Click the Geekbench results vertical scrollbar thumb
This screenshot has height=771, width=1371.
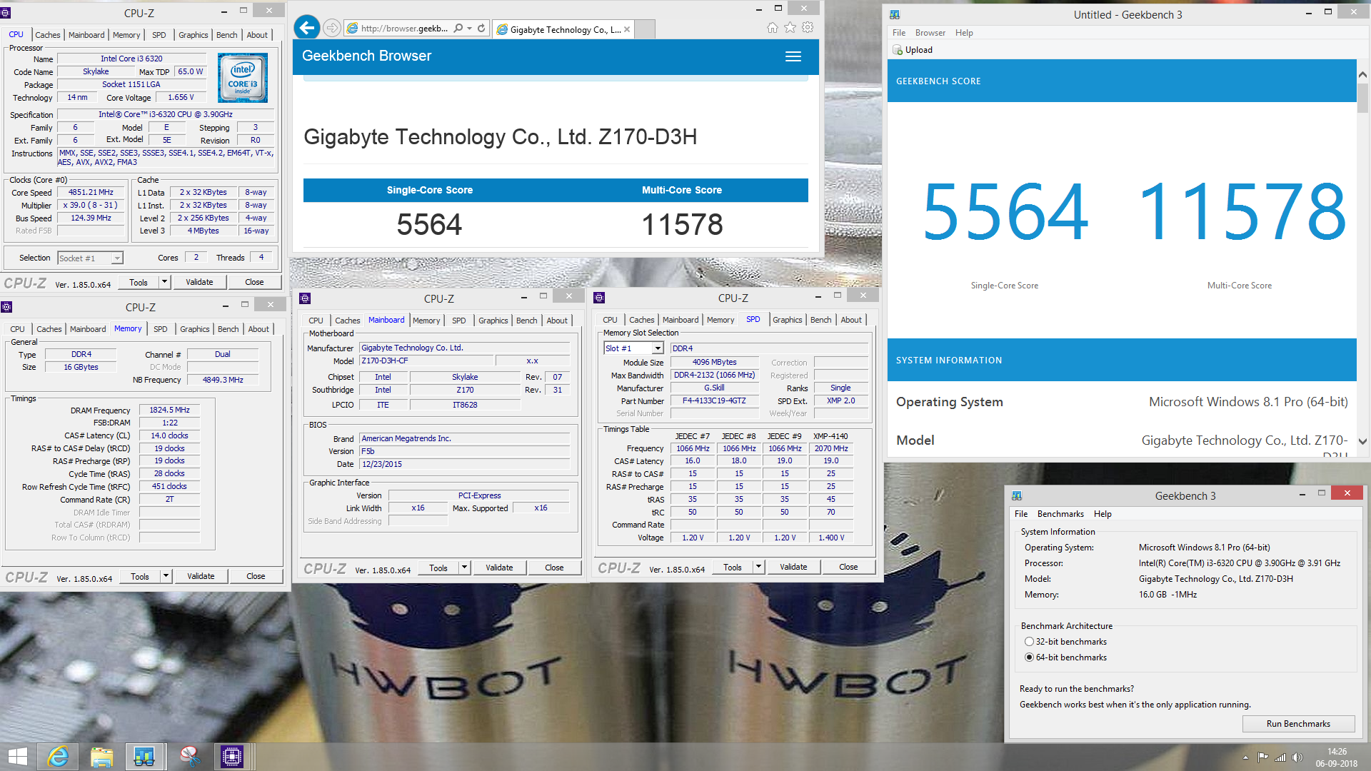pyautogui.click(x=1362, y=99)
